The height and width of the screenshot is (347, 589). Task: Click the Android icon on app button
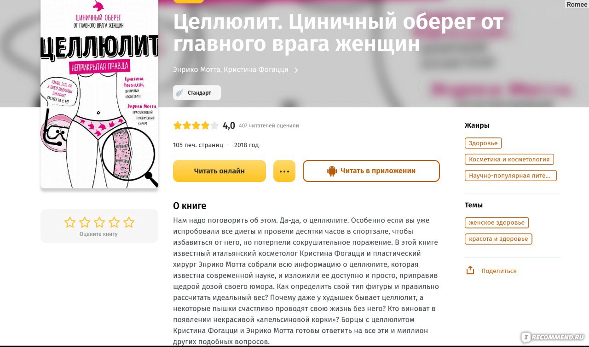click(x=332, y=171)
